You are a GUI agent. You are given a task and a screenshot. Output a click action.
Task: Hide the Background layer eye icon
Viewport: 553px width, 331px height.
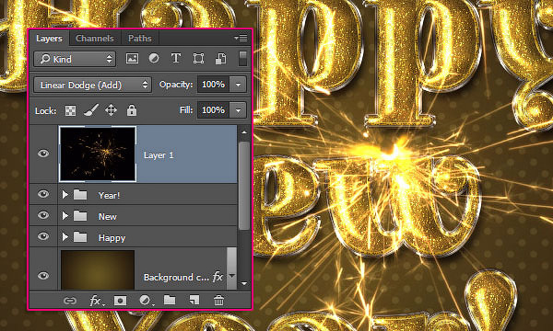coord(43,276)
